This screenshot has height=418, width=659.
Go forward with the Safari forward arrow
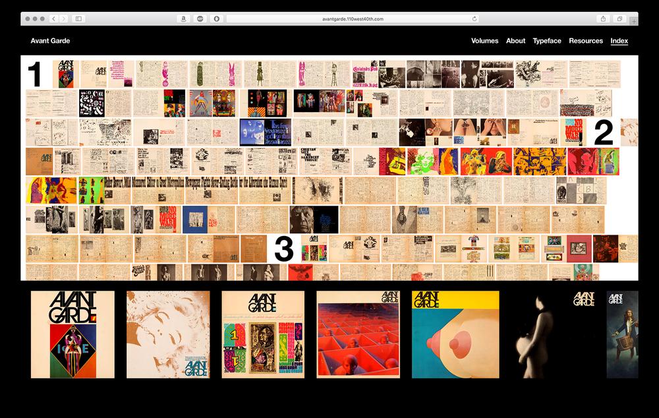[x=63, y=19]
